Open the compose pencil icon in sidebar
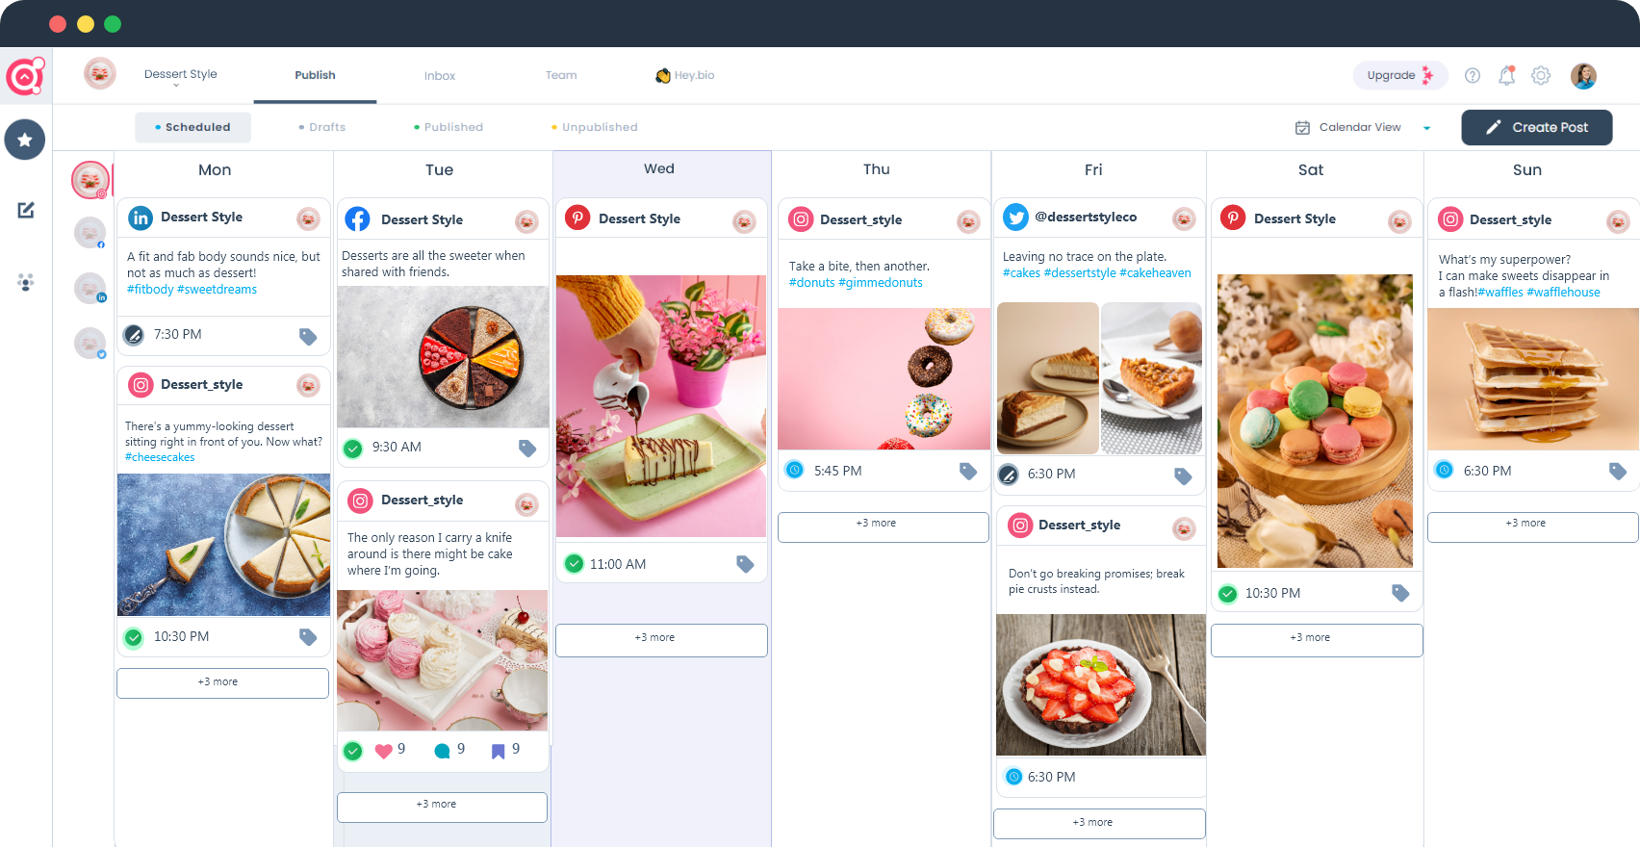This screenshot has height=847, width=1640. 26,210
